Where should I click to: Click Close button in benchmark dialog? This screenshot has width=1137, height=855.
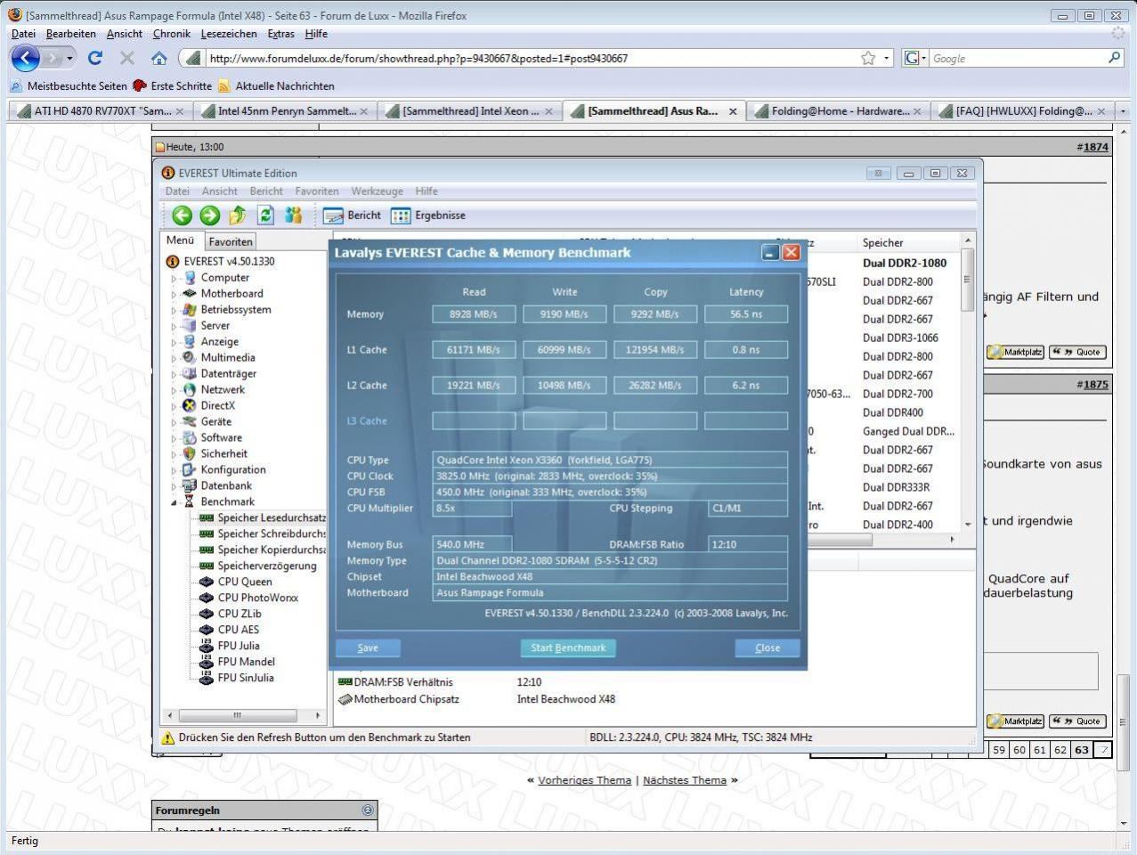coord(767,648)
